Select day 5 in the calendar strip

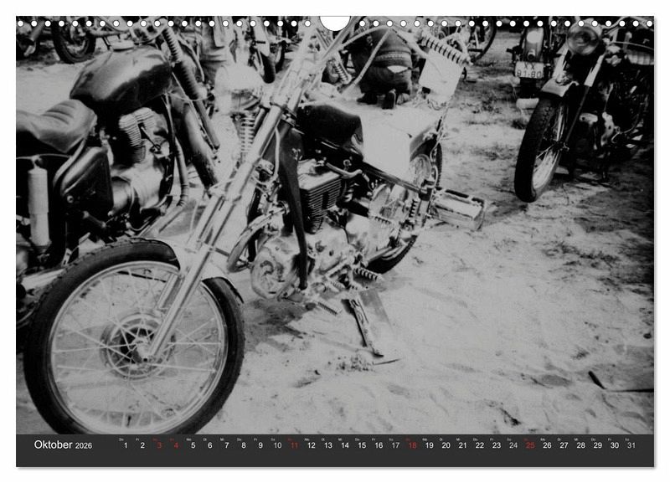click(x=193, y=445)
